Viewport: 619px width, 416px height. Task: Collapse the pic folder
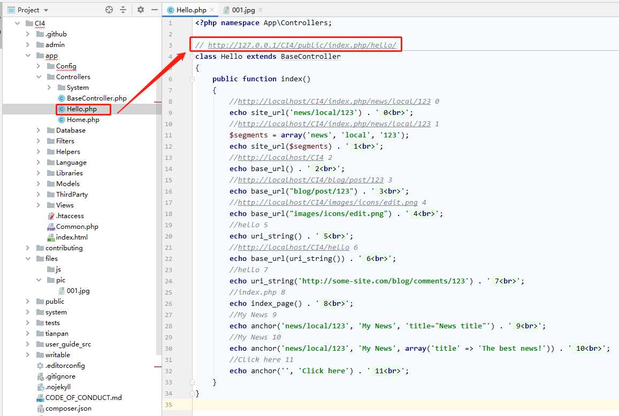point(39,280)
